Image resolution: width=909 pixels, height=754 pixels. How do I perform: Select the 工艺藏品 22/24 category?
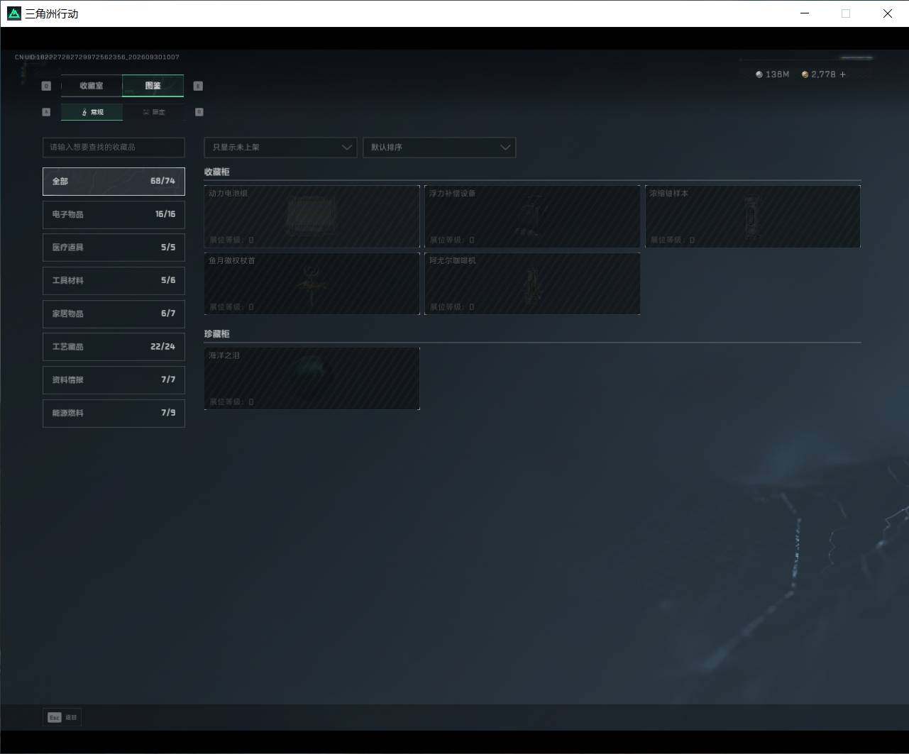point(114,347)
